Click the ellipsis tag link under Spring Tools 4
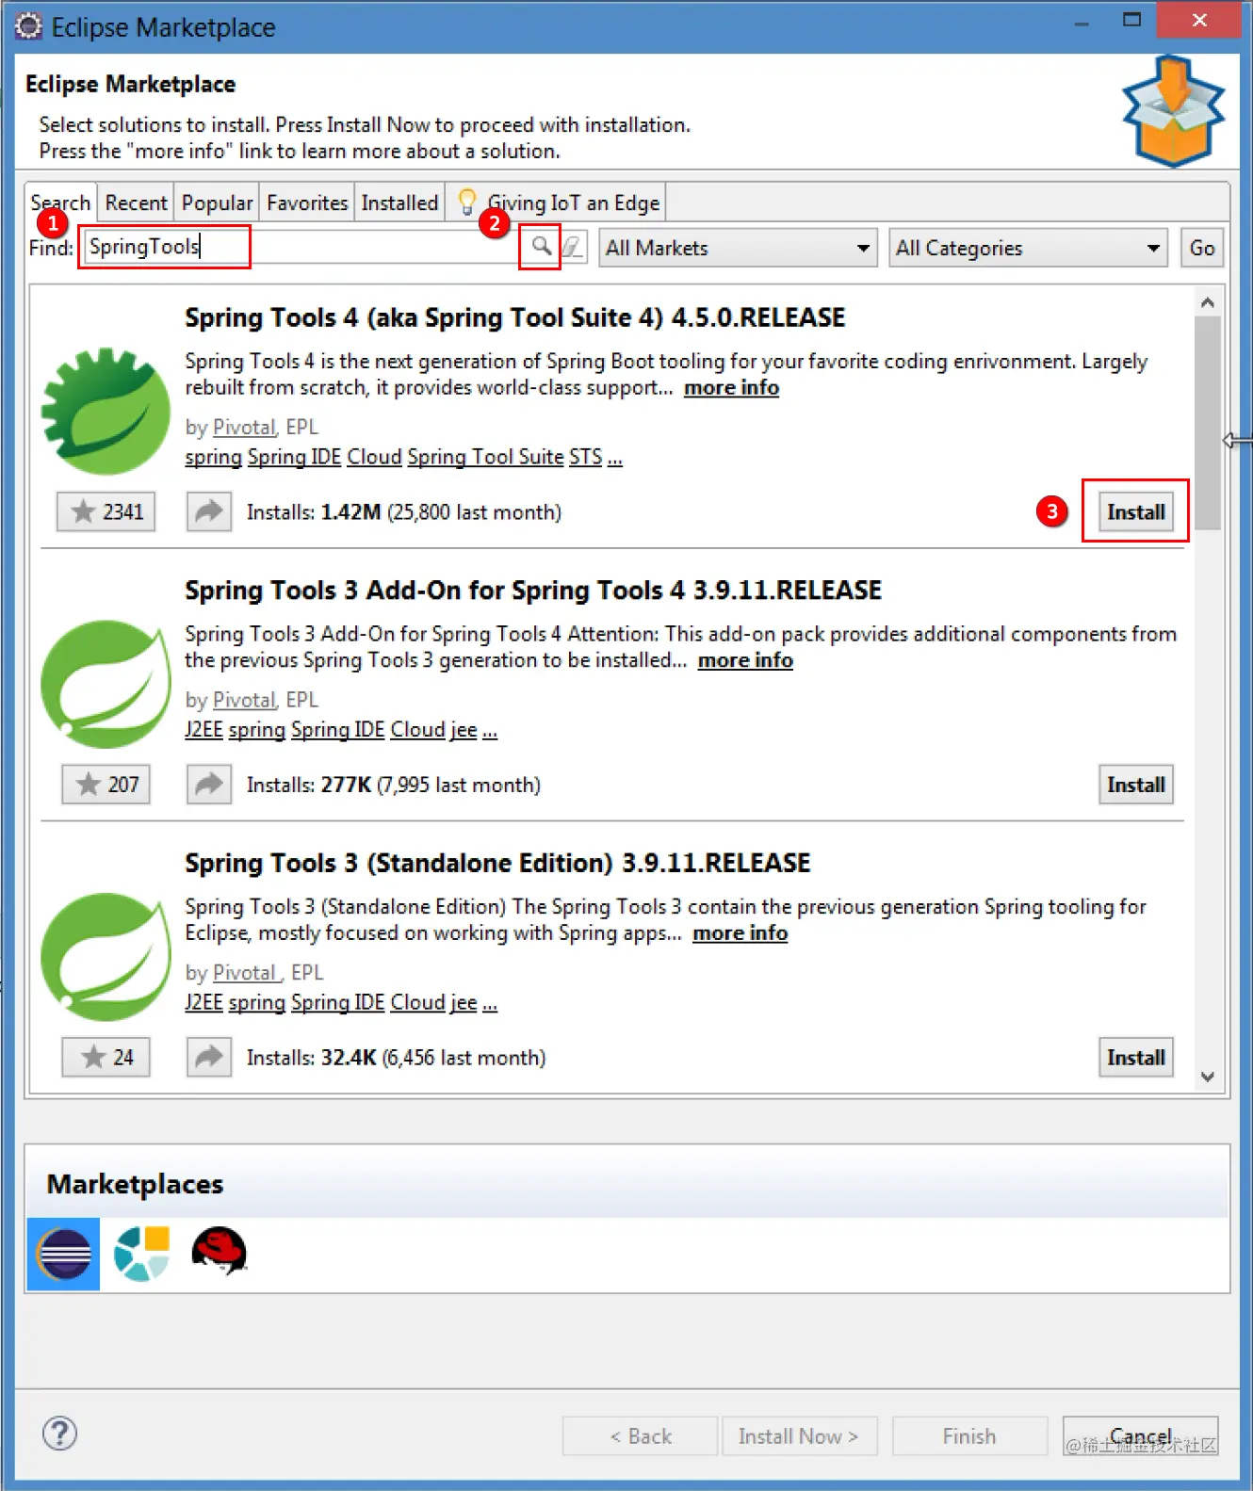Screen dimensions: 1253x1491 pos(615,459)
